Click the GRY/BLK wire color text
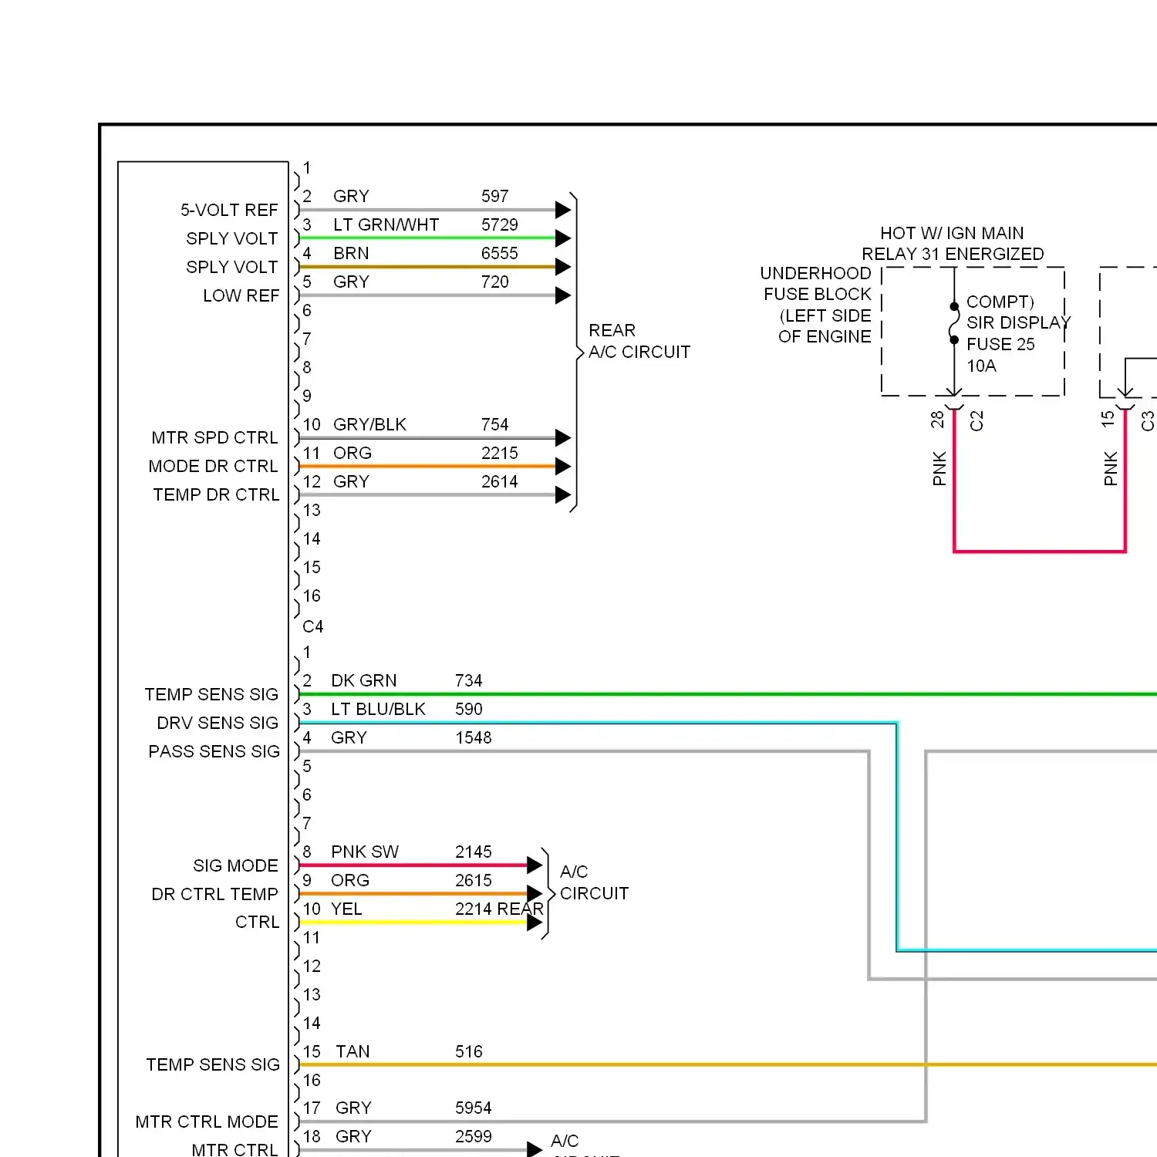1157x1157 pixels. click(x=369, y=425)
